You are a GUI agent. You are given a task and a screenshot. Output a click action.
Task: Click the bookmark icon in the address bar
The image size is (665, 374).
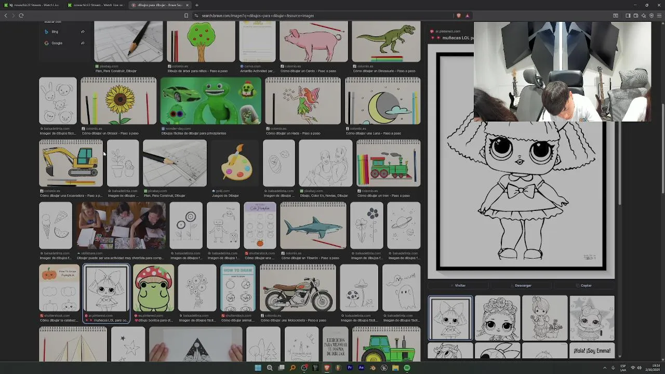tap(186, 16)
